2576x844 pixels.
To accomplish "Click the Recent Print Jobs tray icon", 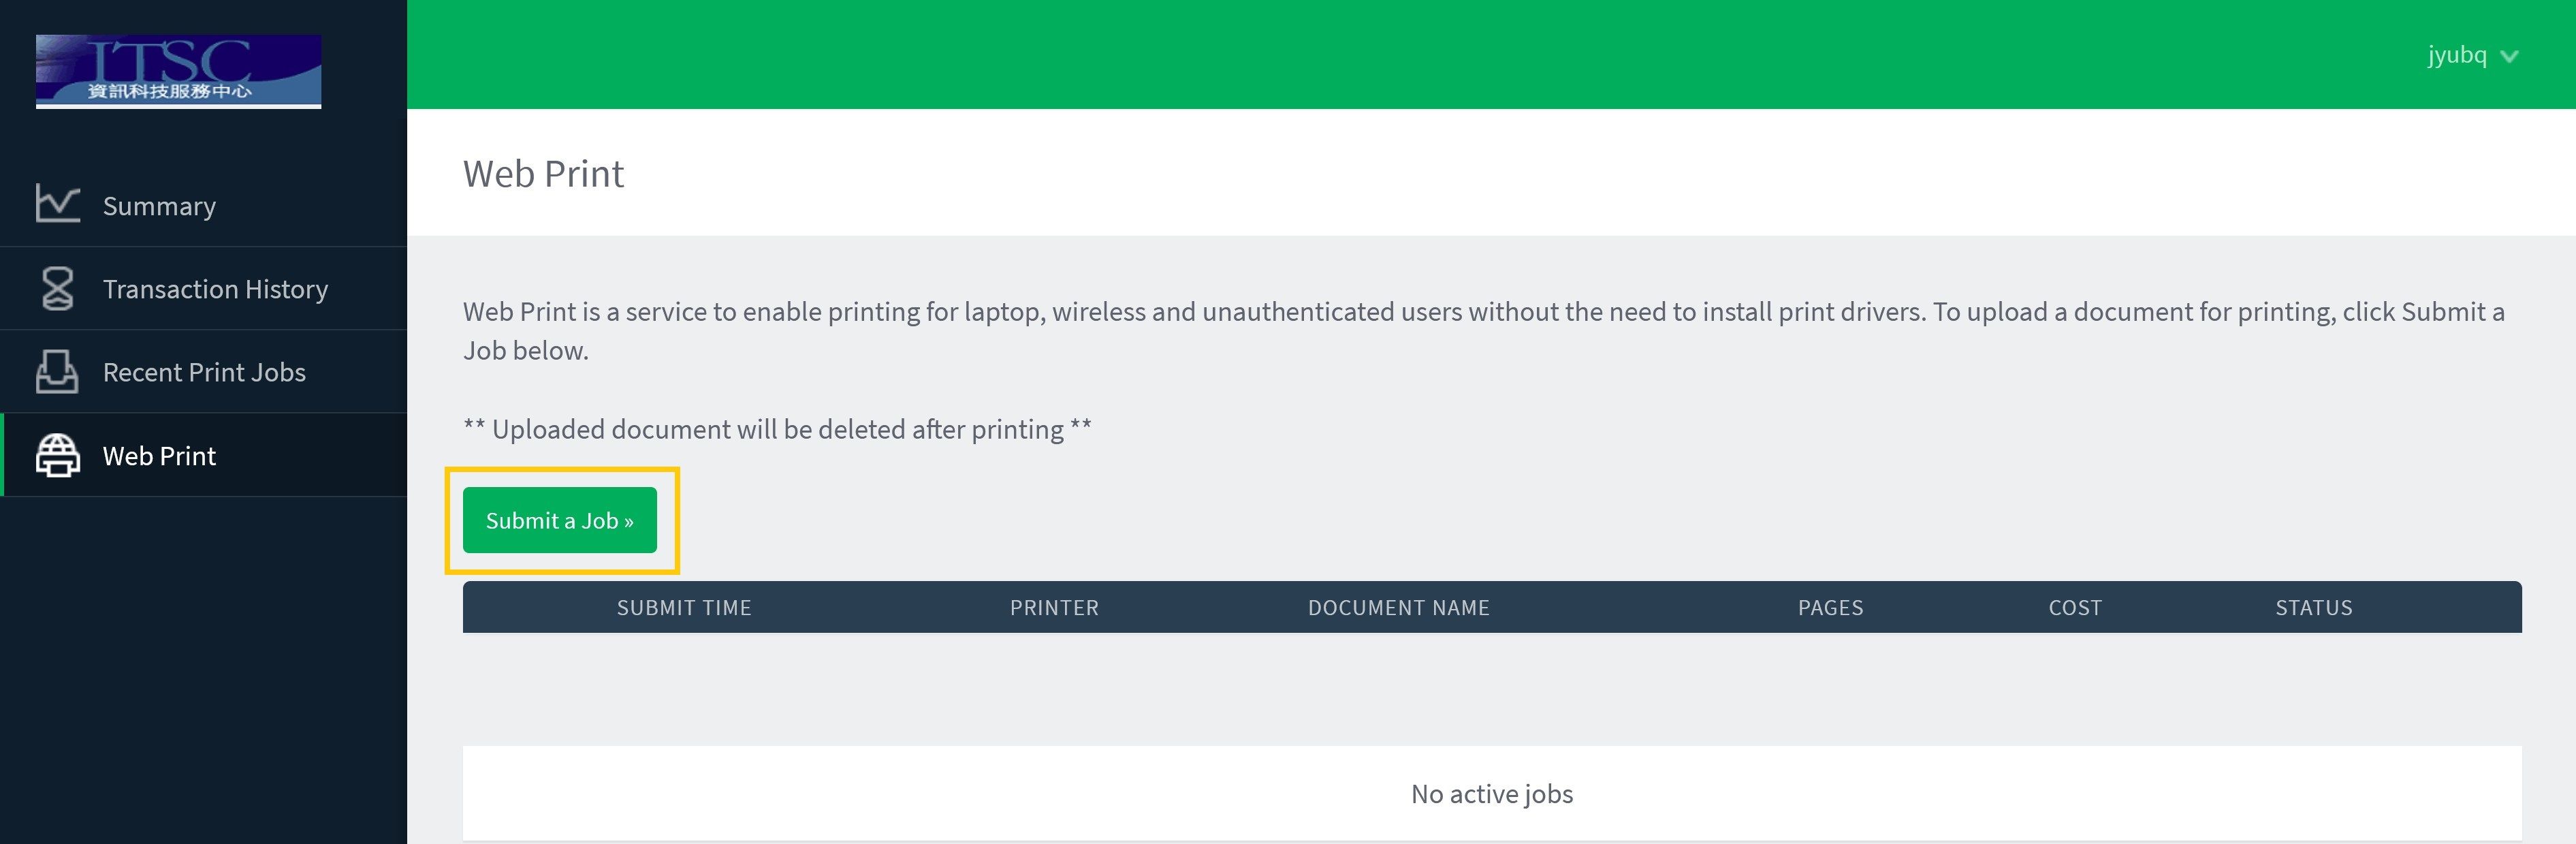I will 57,371.
